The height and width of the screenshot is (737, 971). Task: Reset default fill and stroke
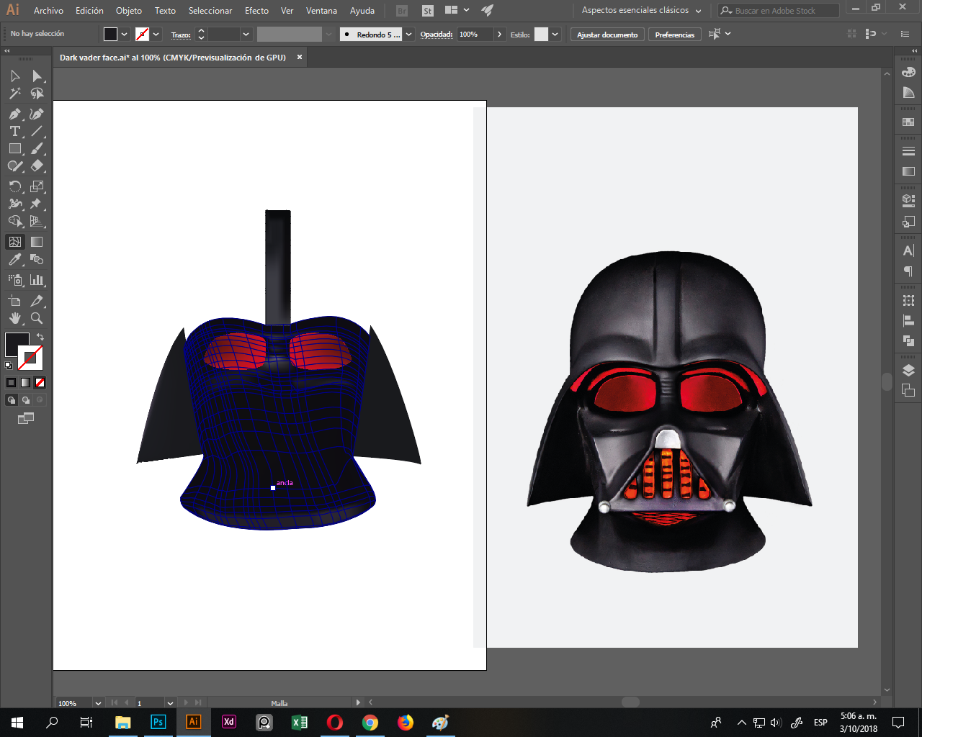coord(9,366)
